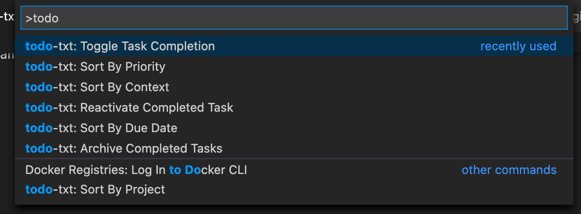Click the blue "to Do" match in Docker entry
Viewport: 581px width, 214px height.
click(184, 170)
